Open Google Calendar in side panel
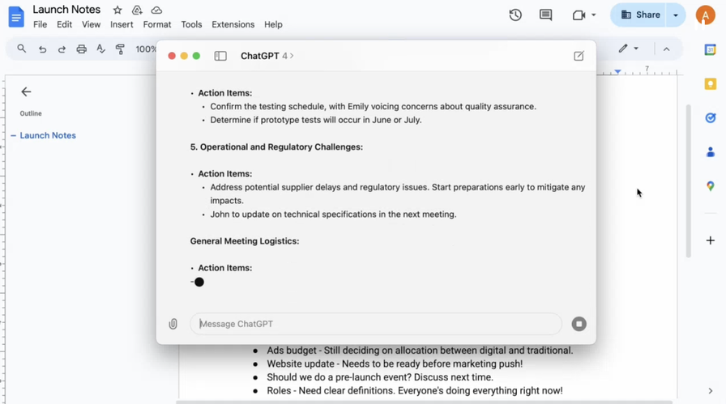726x404 pixels. click(710, 49)
